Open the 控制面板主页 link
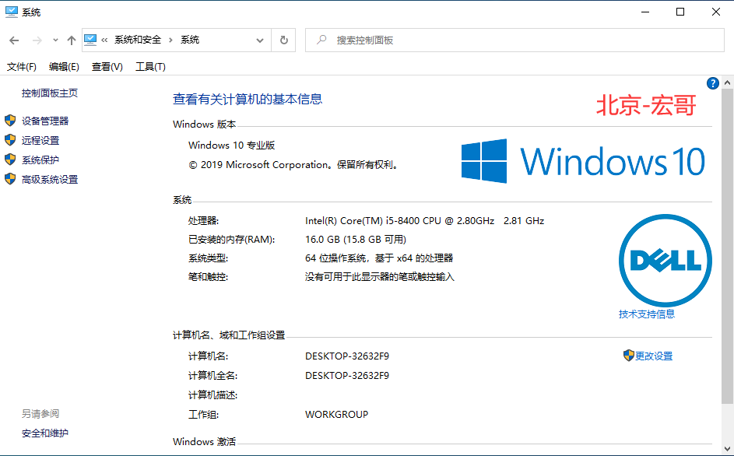 pos(50,93)
